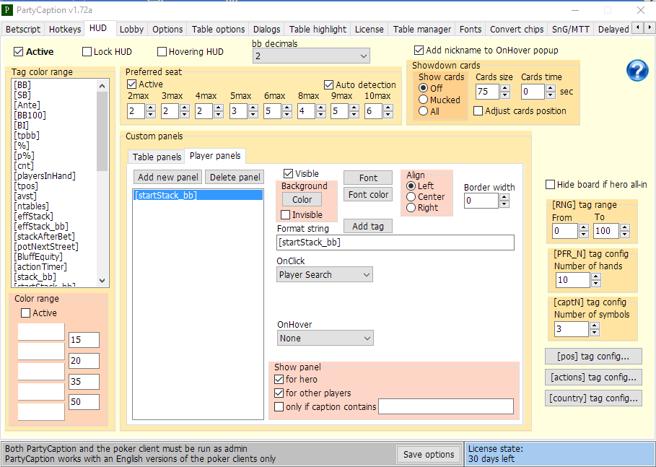Select Center alignment
This screenshot has height=467, width=656.
[411, 196]
